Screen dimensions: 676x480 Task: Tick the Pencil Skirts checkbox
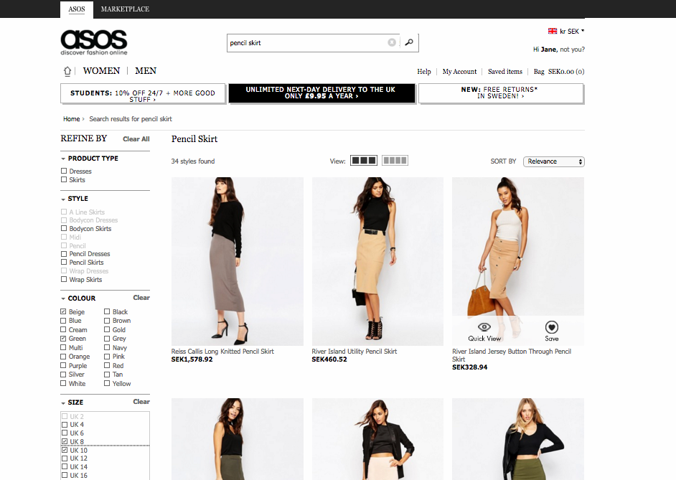click(x=64, y=262)
